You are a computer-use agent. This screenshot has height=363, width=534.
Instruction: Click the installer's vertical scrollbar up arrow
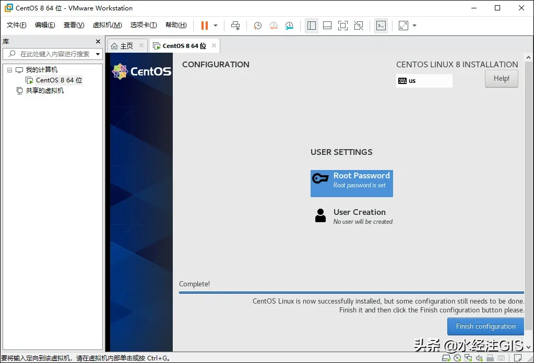pos(528,57)
